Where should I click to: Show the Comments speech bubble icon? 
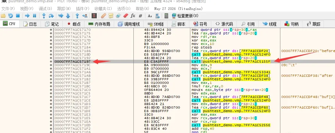[111, 16]
